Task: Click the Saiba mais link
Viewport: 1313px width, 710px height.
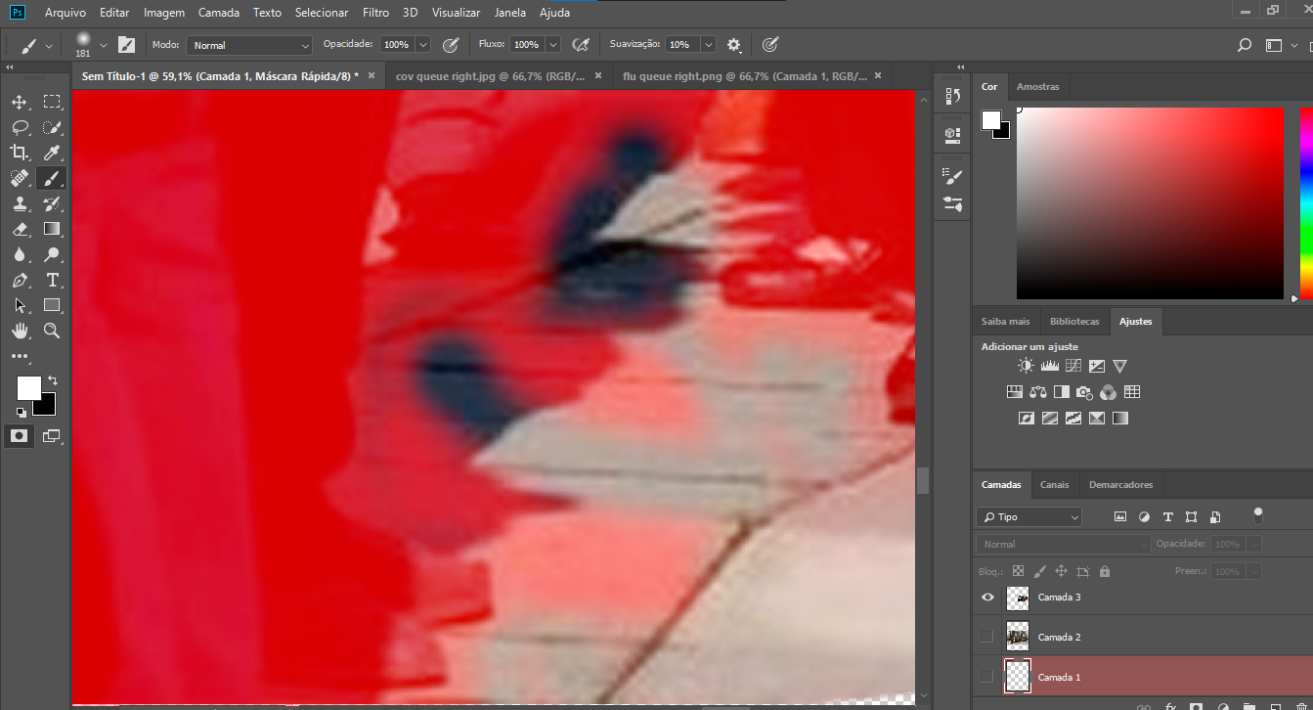Action: (1005, 321)
